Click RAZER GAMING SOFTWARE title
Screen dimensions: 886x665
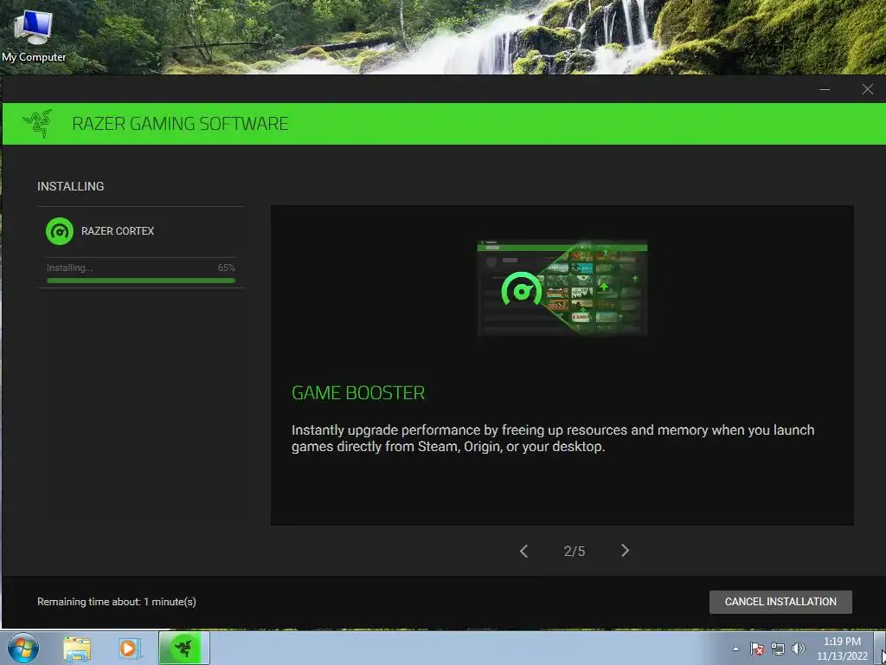180,123
